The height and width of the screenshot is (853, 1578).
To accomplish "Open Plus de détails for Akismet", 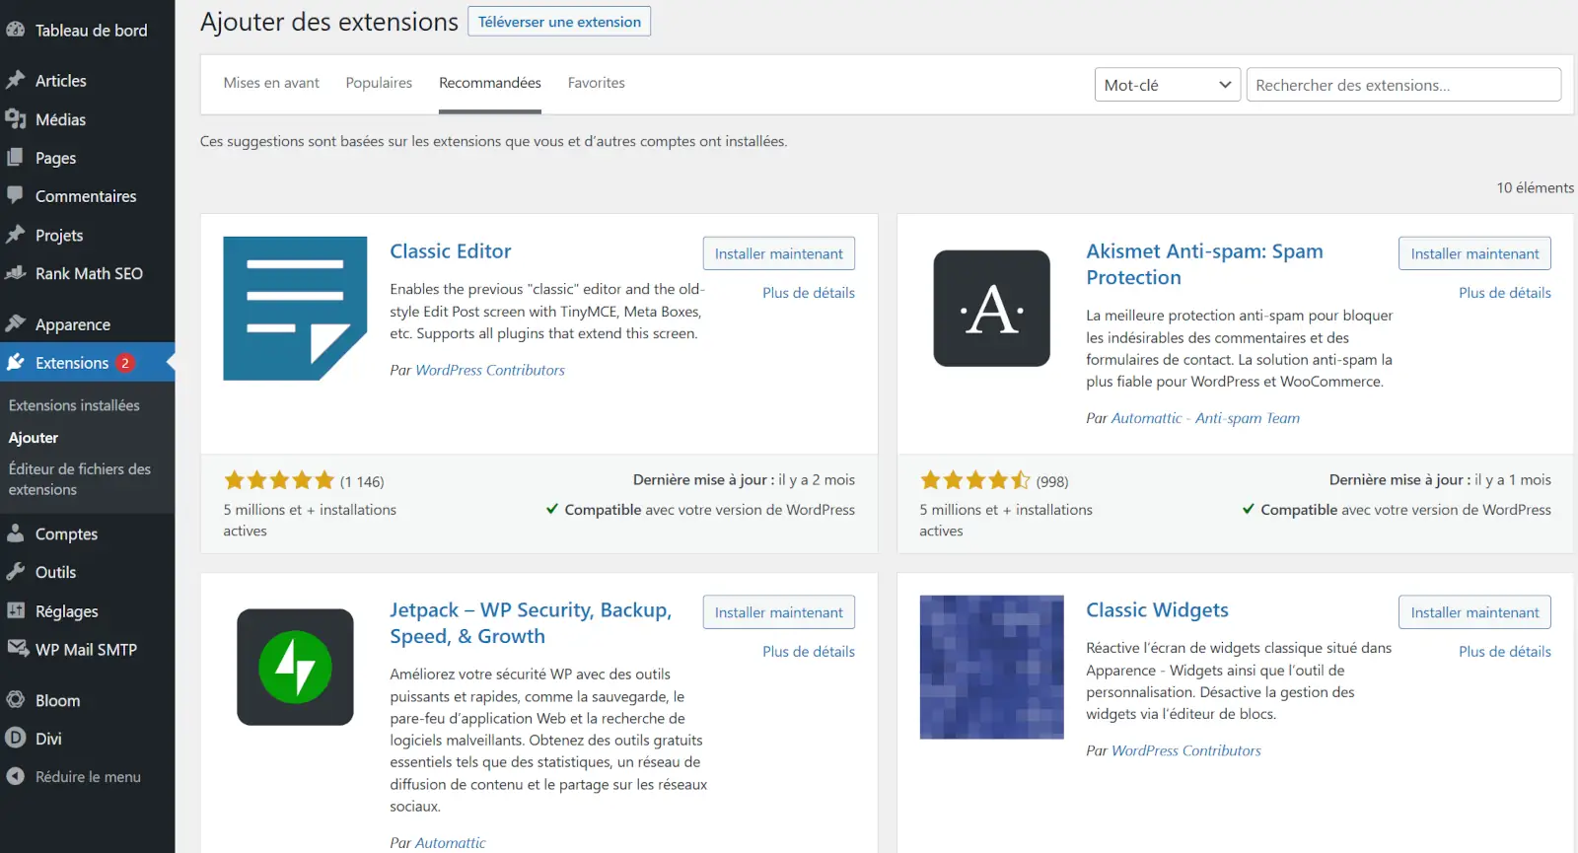I will pos(1505,293).
